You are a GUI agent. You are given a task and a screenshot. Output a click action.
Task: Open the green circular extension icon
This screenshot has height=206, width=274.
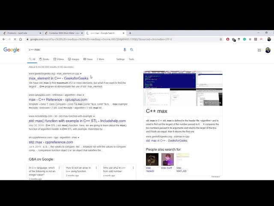pyautogui.click(x=244, y=39)
